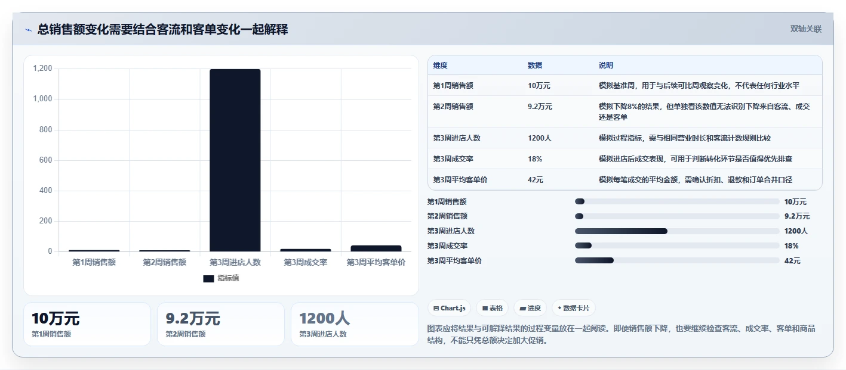Click the description starting 模拟下降8%的结果

tap(705, 112)
